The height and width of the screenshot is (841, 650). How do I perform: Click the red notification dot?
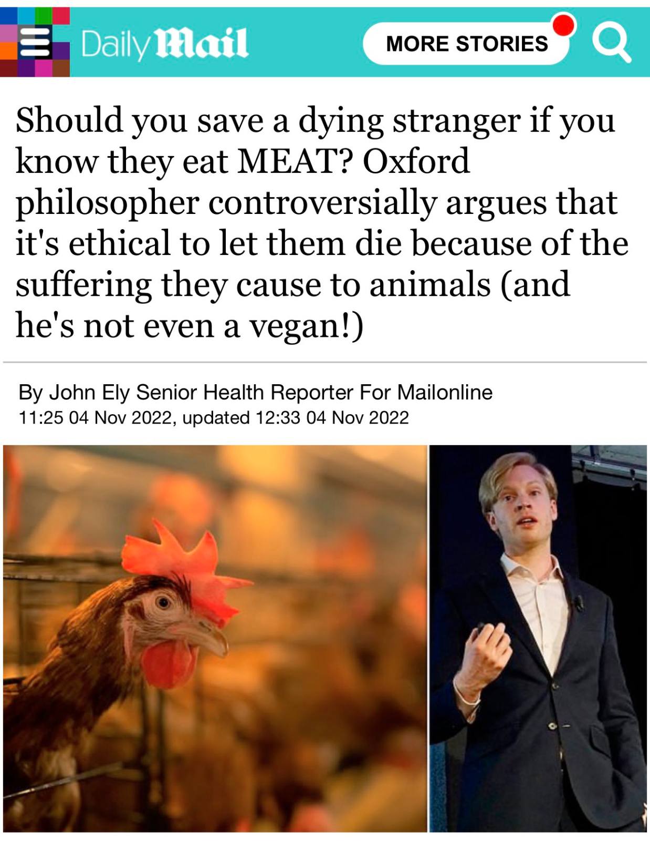pos(563,25)
